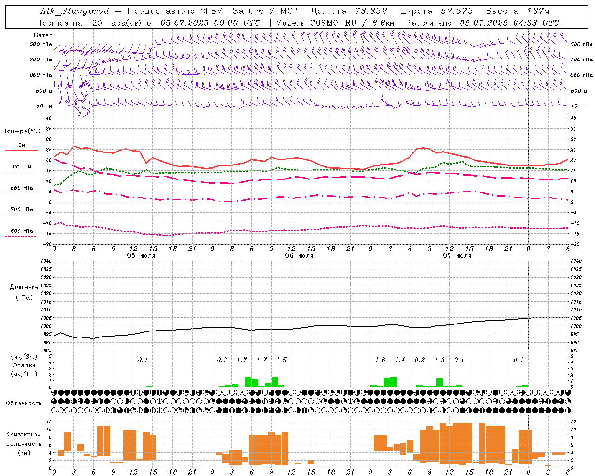Click the 2м temperature legend line sample
Viewport: 595px width, 476px height.
(22, 151)
